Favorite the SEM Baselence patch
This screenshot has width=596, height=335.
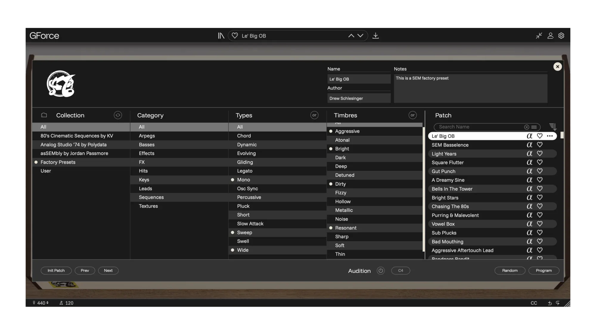pos(540,145)
